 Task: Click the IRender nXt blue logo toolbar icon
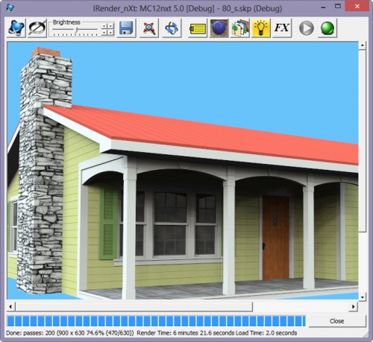16,28
